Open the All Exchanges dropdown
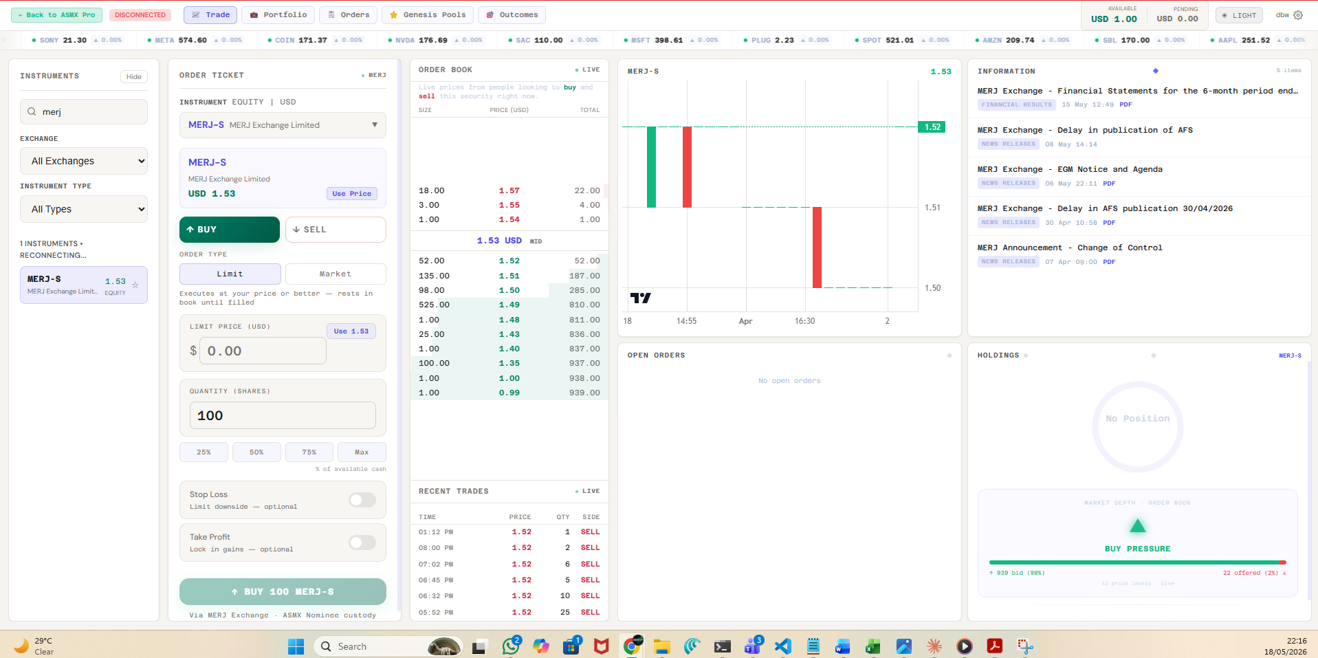Viewport: 1318px width, 658px height. click(84, 161)
